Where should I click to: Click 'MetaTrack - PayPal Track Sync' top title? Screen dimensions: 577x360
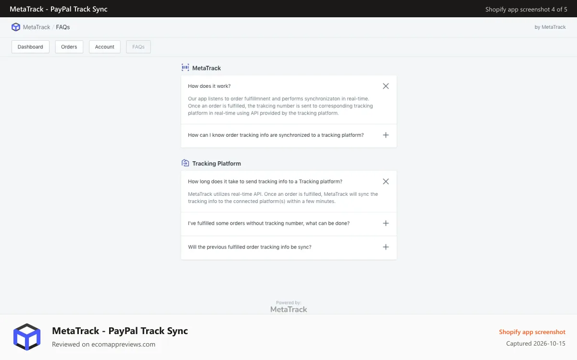(x=59, y=9)
